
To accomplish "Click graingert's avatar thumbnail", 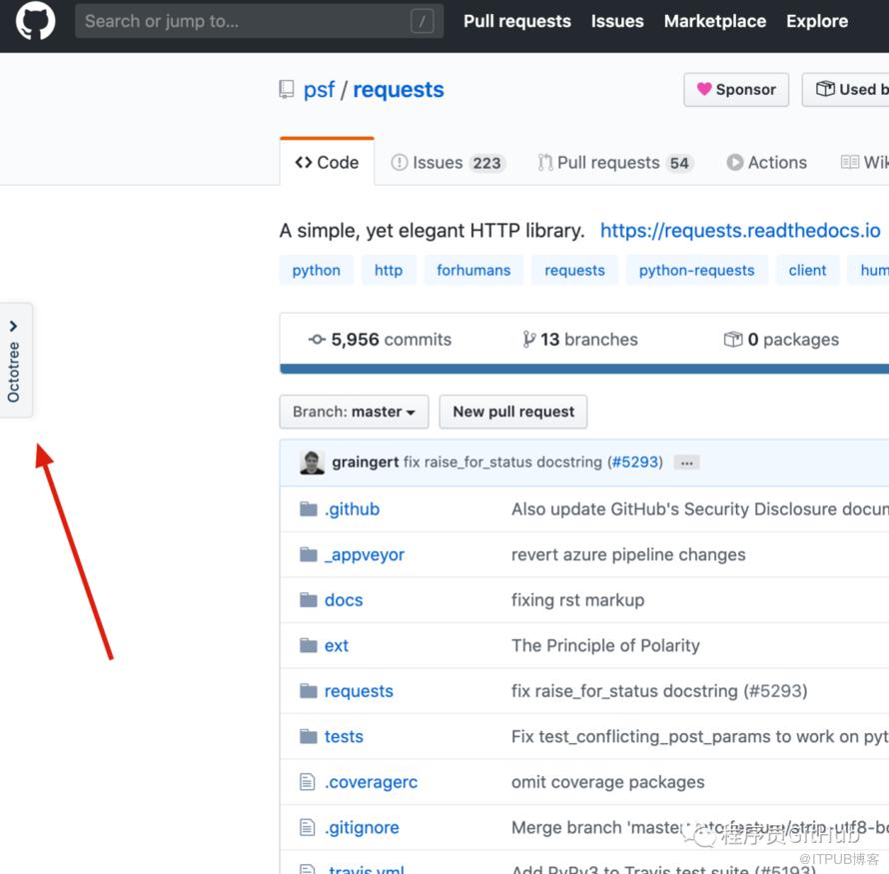I will point(312,462).
